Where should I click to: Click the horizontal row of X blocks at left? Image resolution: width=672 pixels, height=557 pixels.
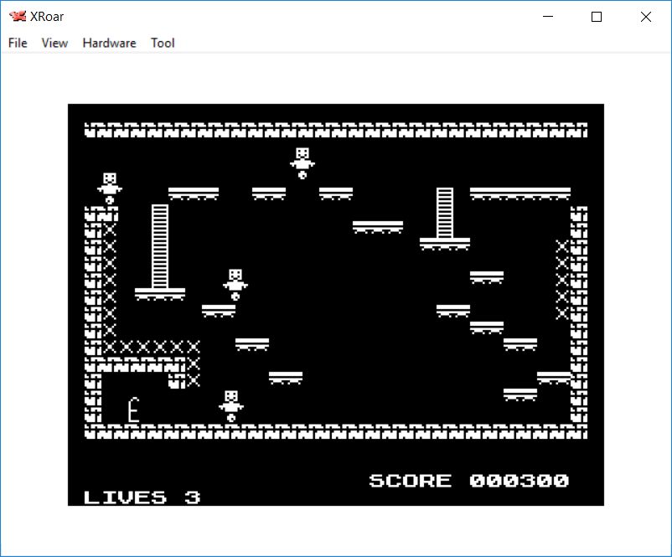151,347
